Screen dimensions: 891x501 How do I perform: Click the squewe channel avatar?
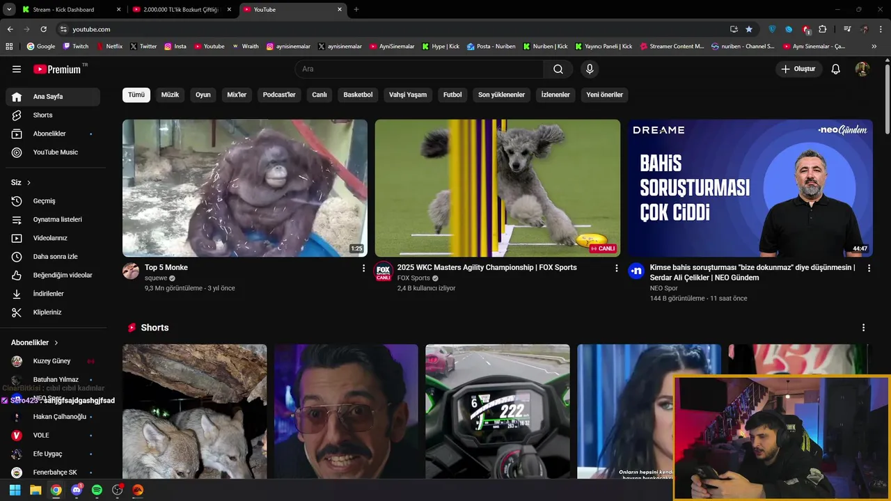pyautogui.click(x=131, y=271)
